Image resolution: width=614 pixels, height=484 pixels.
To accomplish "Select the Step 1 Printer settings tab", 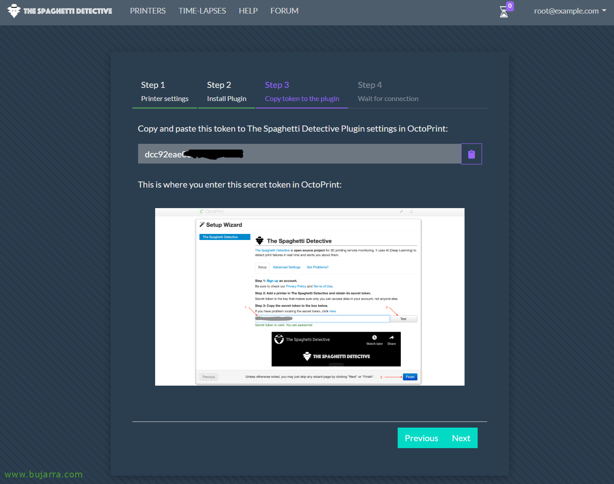I will (x=165, y=91).
